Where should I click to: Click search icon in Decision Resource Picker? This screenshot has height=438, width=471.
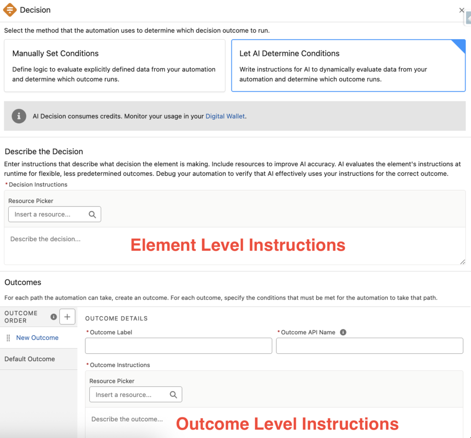(92, 214)
